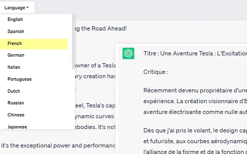This screenshot has height=154, width=247.
Task: Click the "exceptional power and performance" sentence
Action: click(59, 145)
